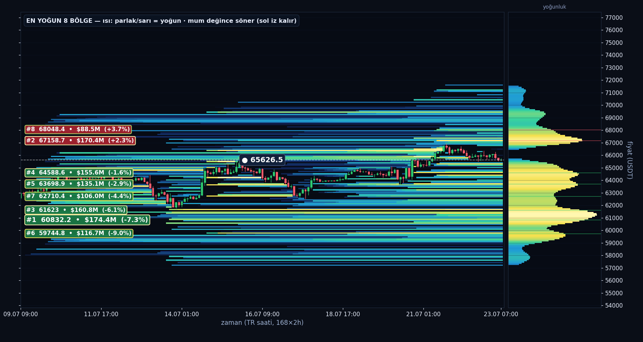The height and width of the screenshot is (342, 643).
Task: Click the zaman (TR saati) axis title
Action: 262,323
